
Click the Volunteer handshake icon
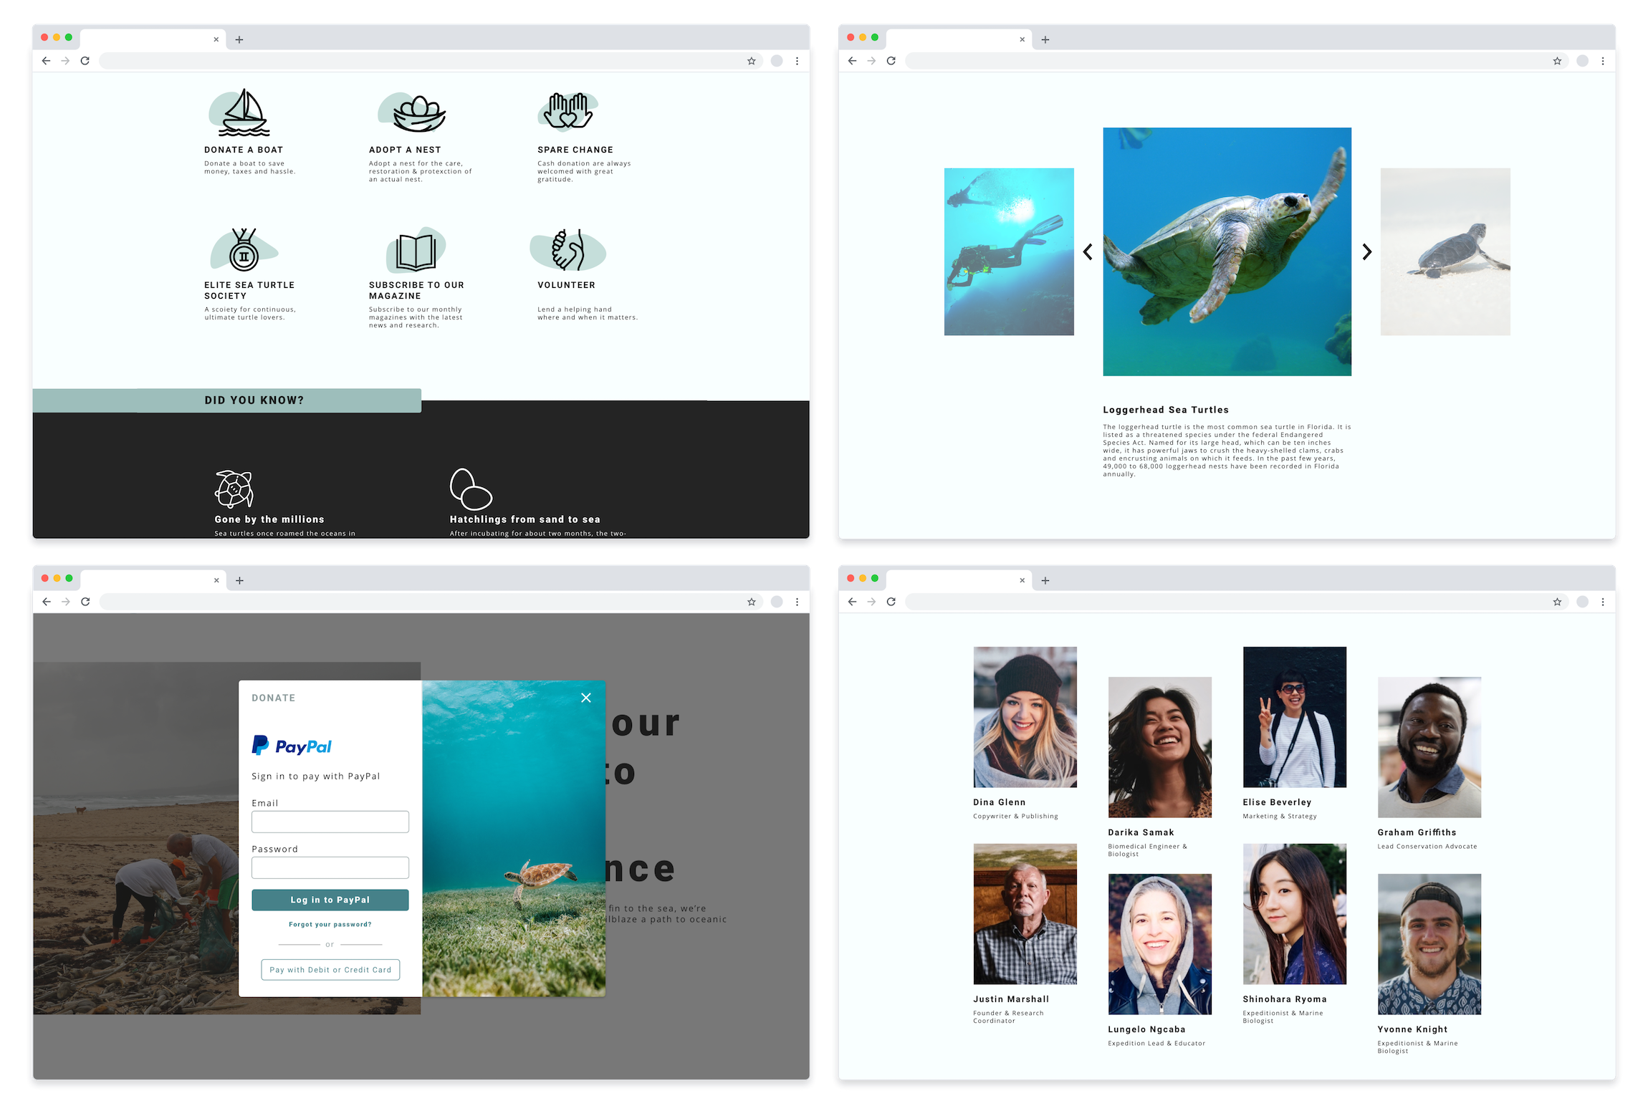coord(568,250)
